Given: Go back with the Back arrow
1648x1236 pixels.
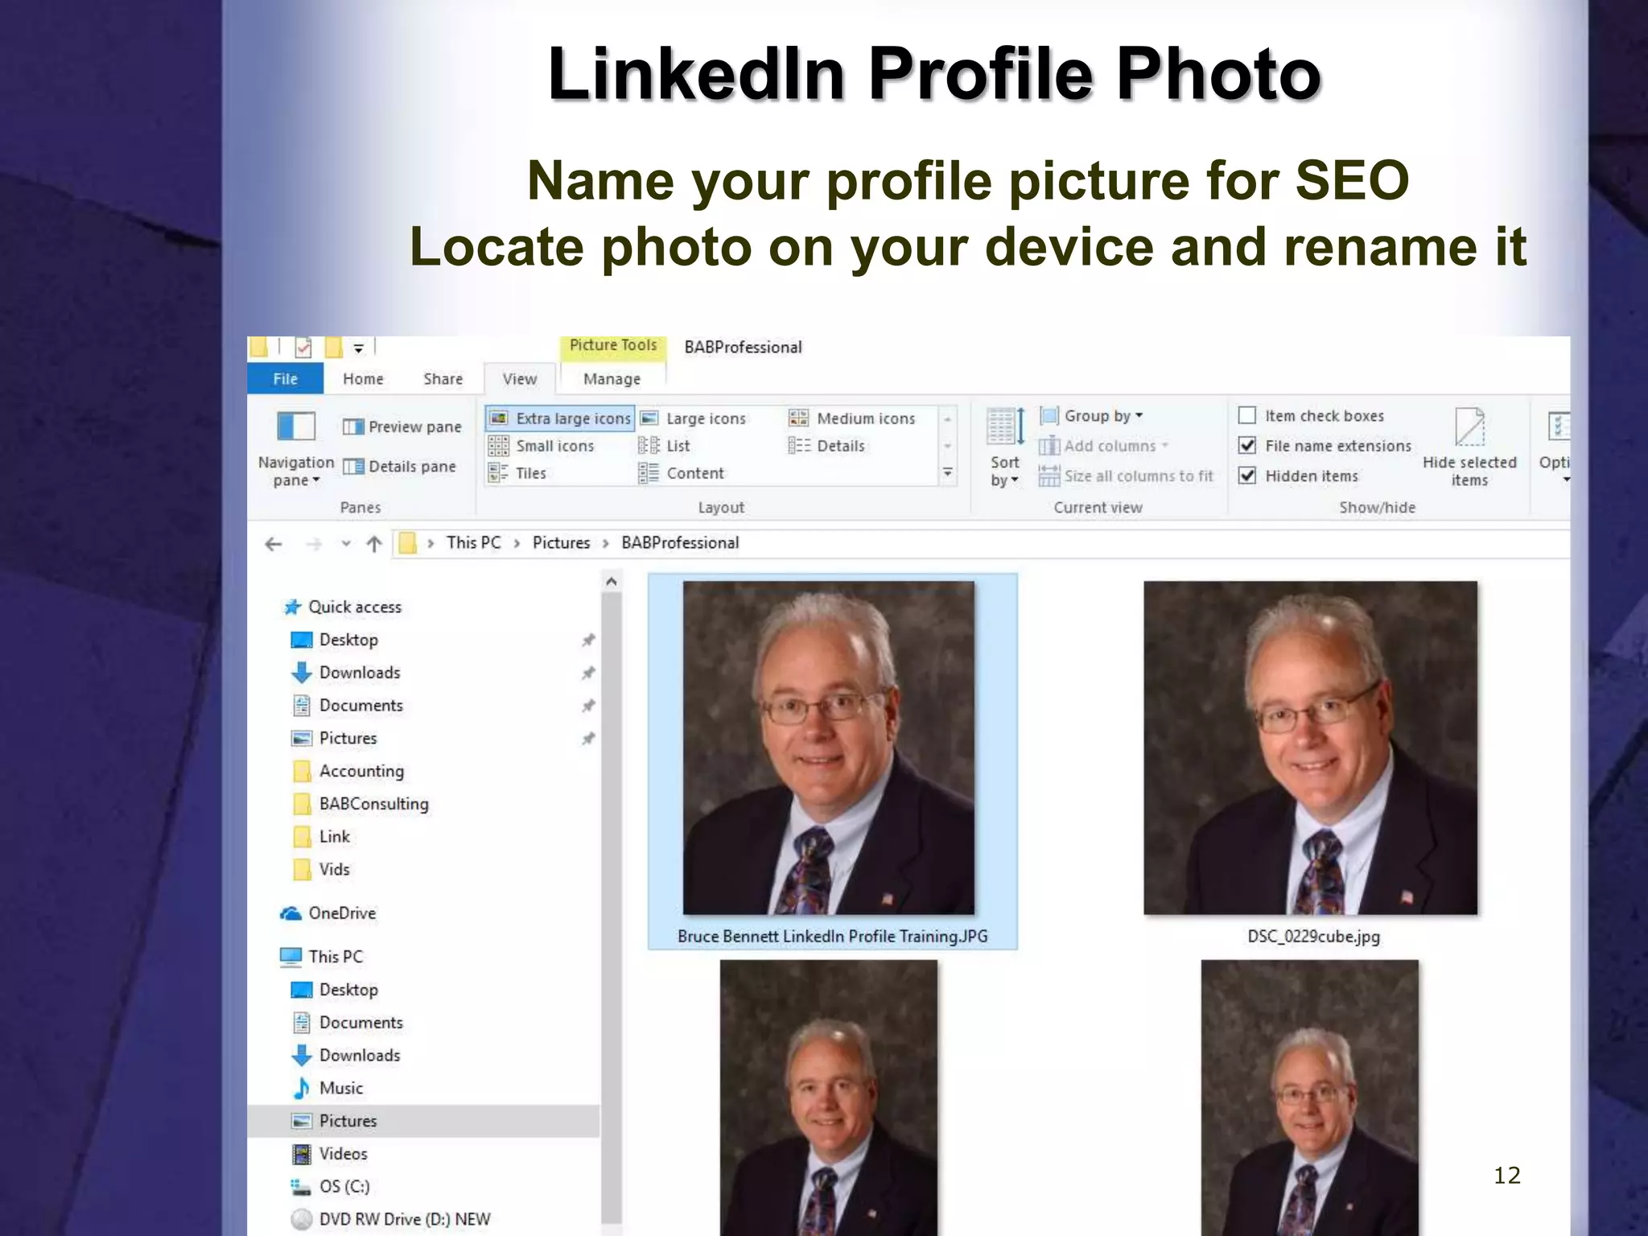Looking at the screenshot, I should point(274,545).
